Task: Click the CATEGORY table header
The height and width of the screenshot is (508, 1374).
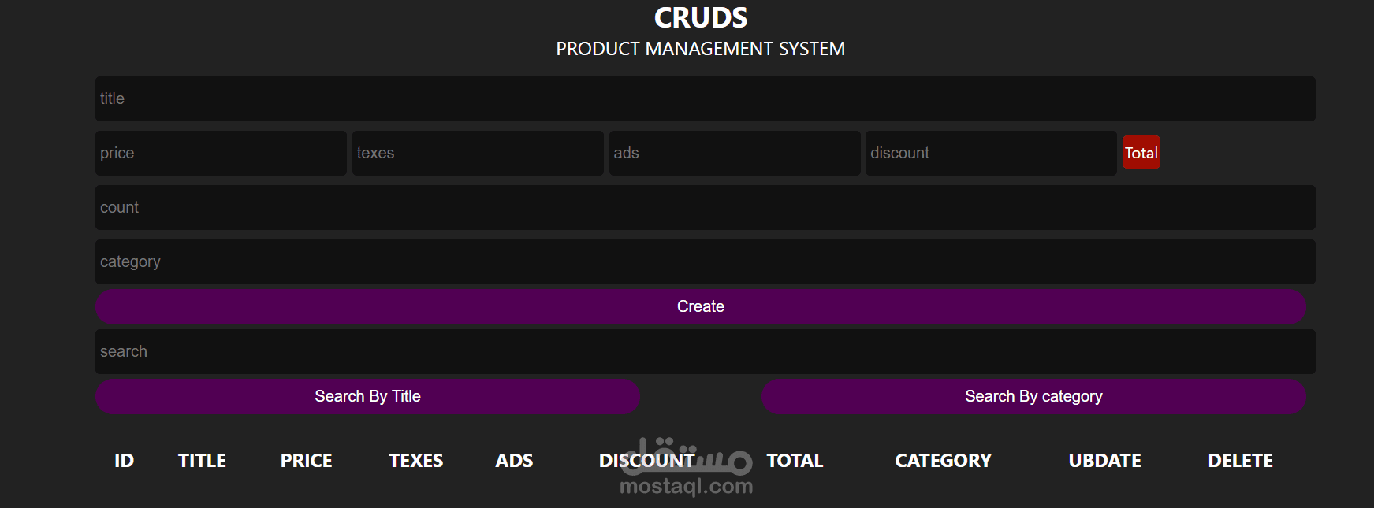Action: [x=943, y=461]
